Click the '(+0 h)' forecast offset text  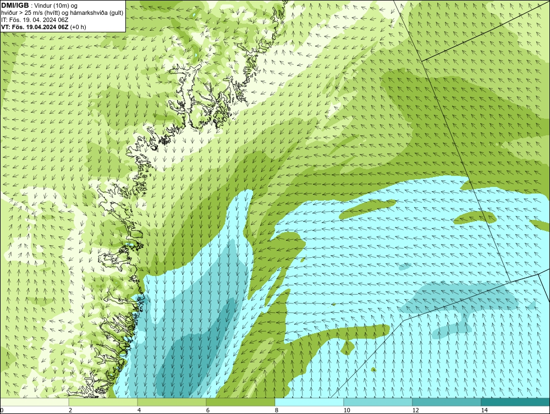click(78, 27)
